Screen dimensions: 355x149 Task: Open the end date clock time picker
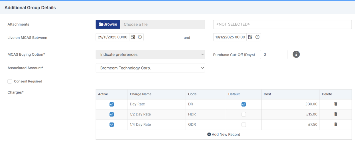point(257,37)
